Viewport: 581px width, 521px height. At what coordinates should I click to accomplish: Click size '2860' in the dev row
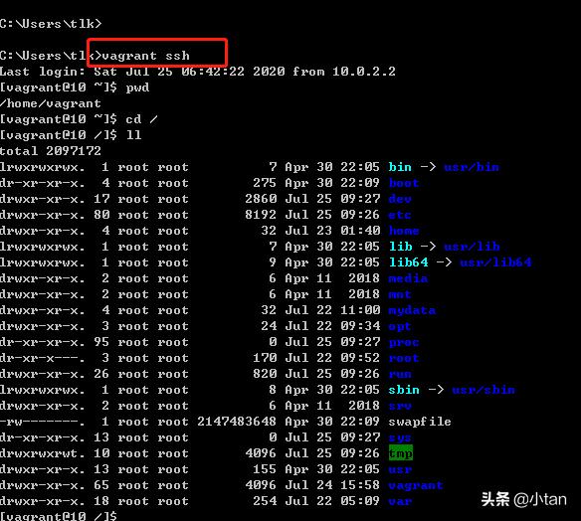pyautogui.click(x=261, y=199)
